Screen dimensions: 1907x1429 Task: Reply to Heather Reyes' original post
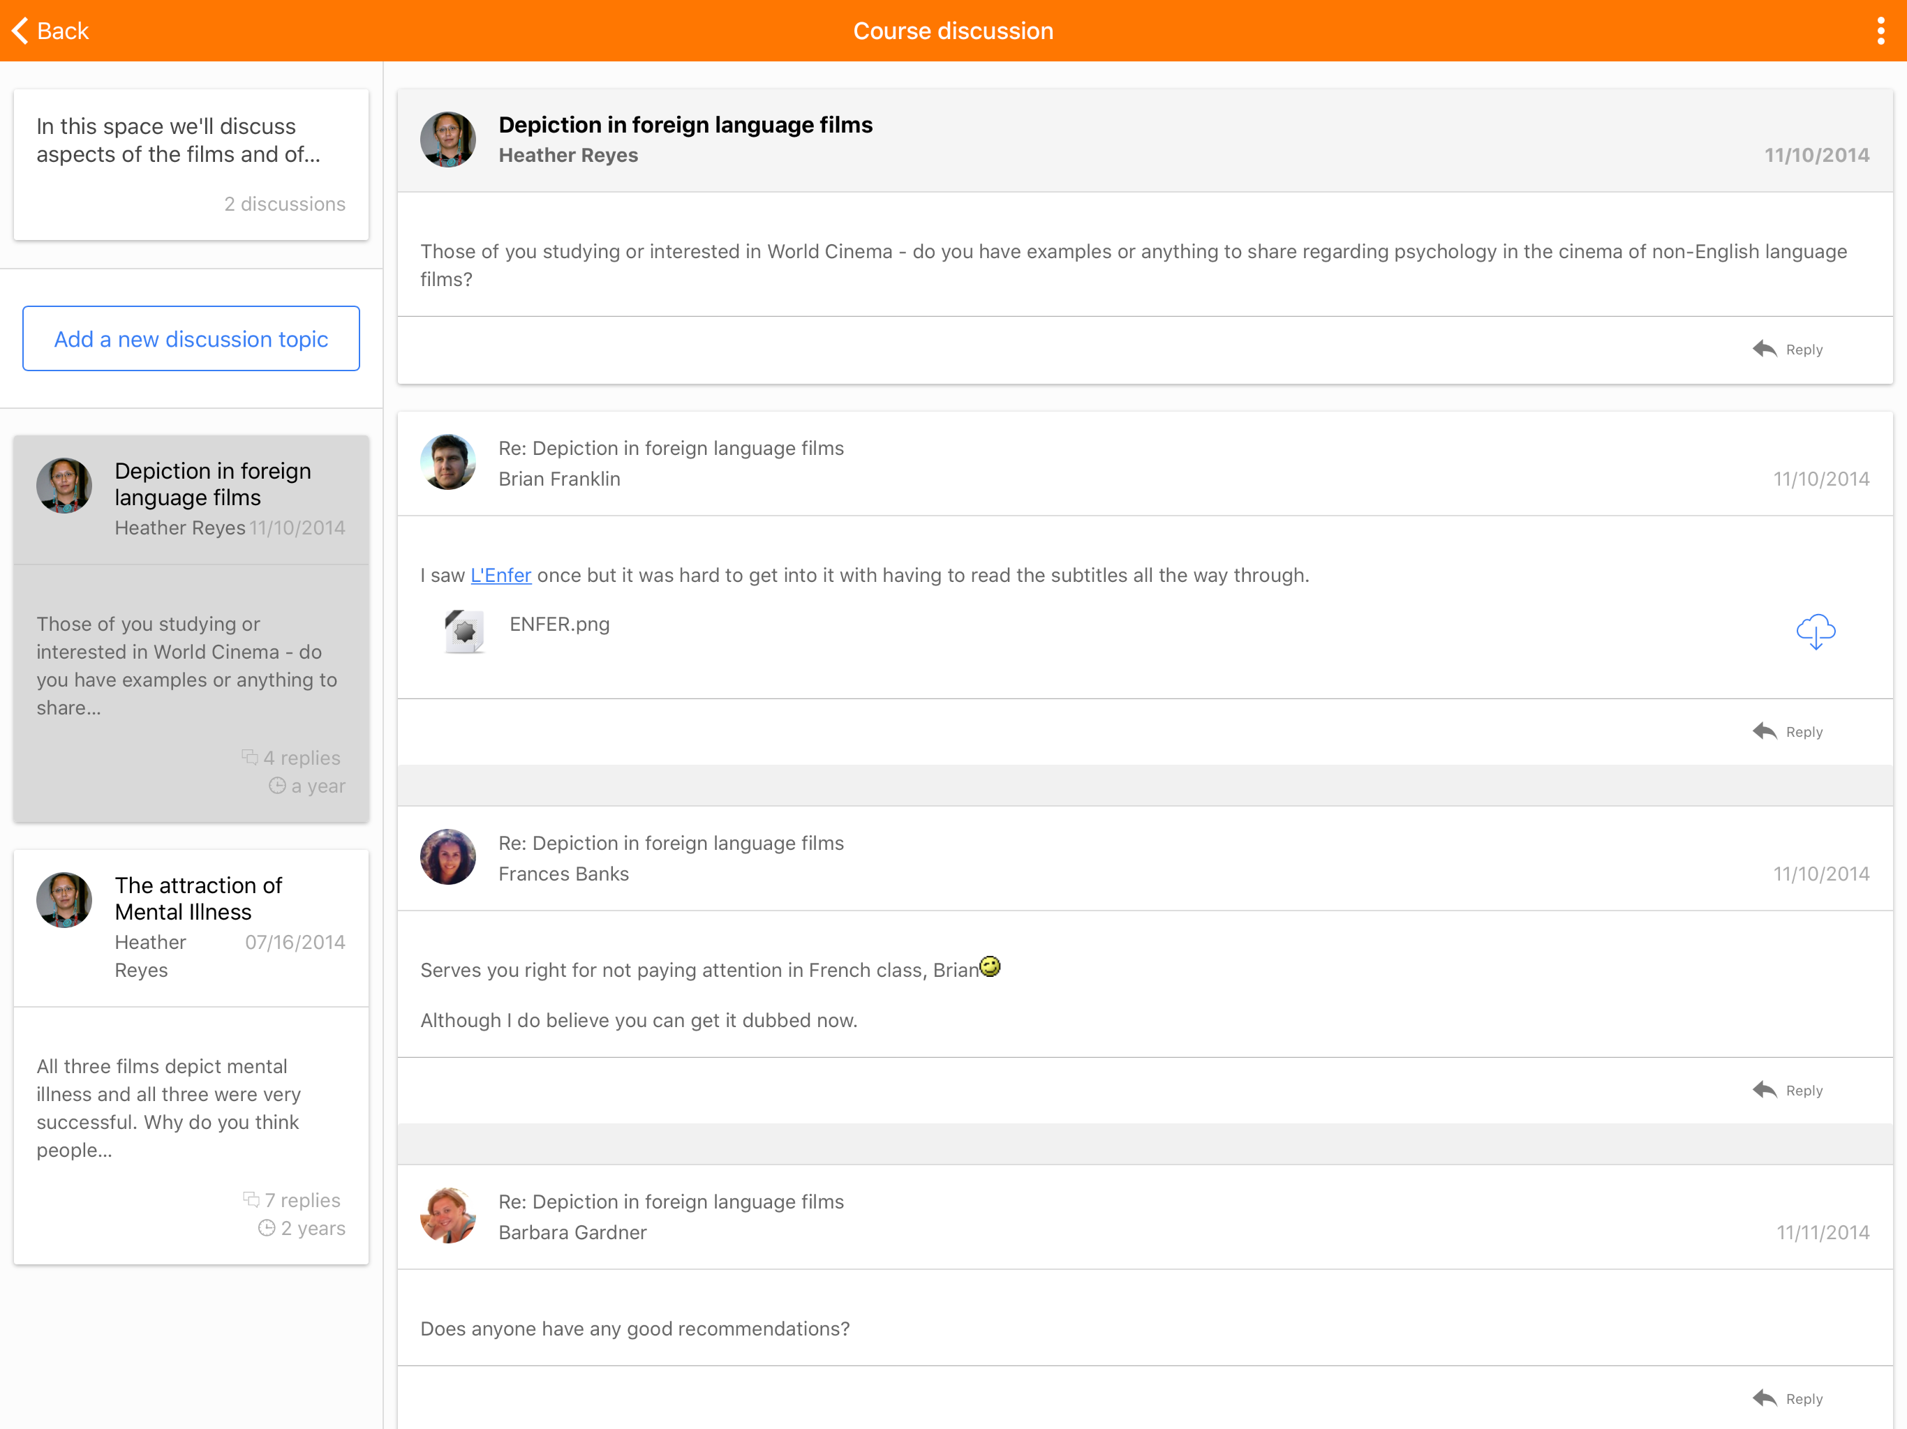coord(1788,350)
